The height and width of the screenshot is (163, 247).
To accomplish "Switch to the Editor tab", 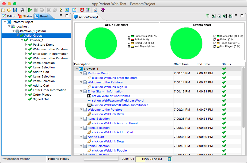I will [x=9, y=16].
